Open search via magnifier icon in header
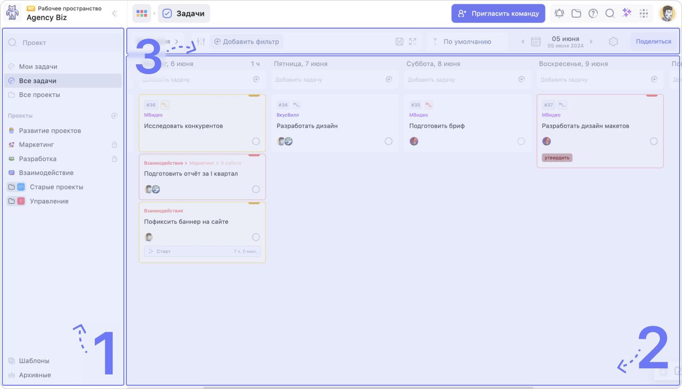Screen dimensions: 682x389 [610, 14]
